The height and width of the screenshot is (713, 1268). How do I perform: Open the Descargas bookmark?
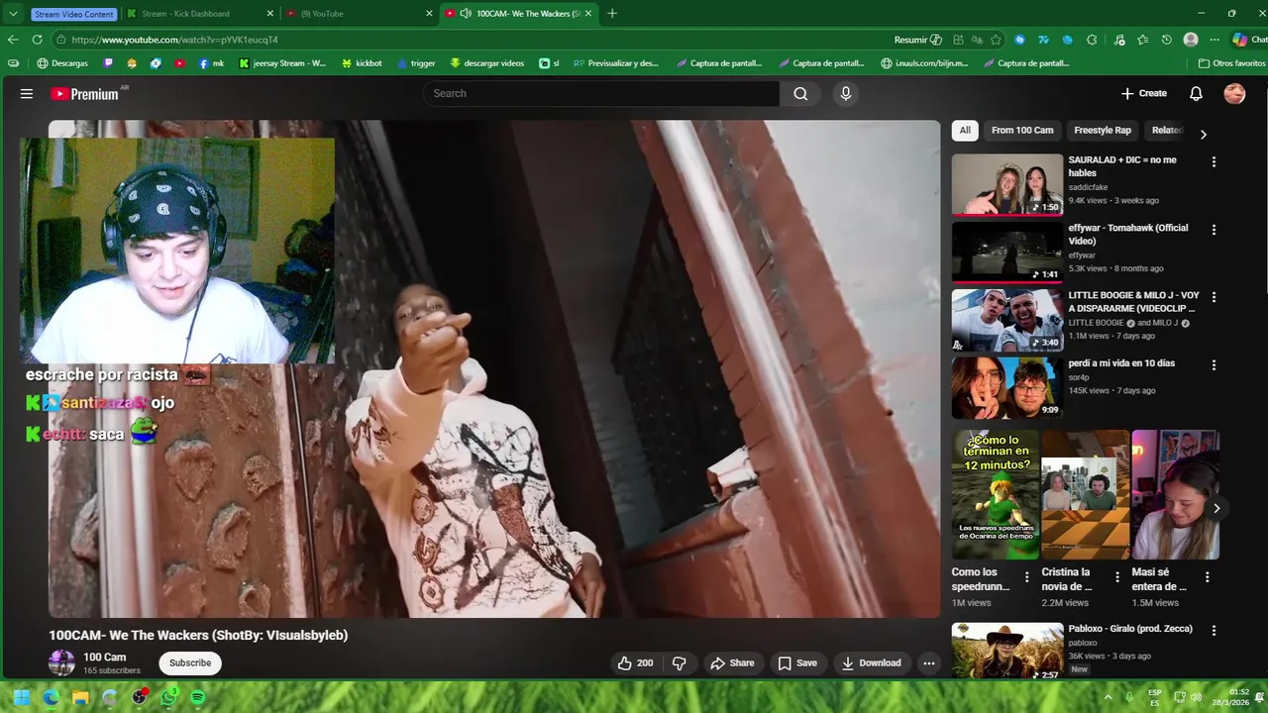62,63
